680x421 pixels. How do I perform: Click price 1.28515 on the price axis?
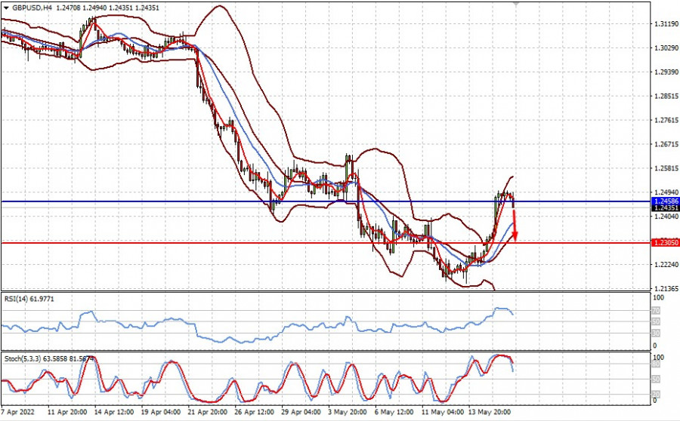pos(666,96)
